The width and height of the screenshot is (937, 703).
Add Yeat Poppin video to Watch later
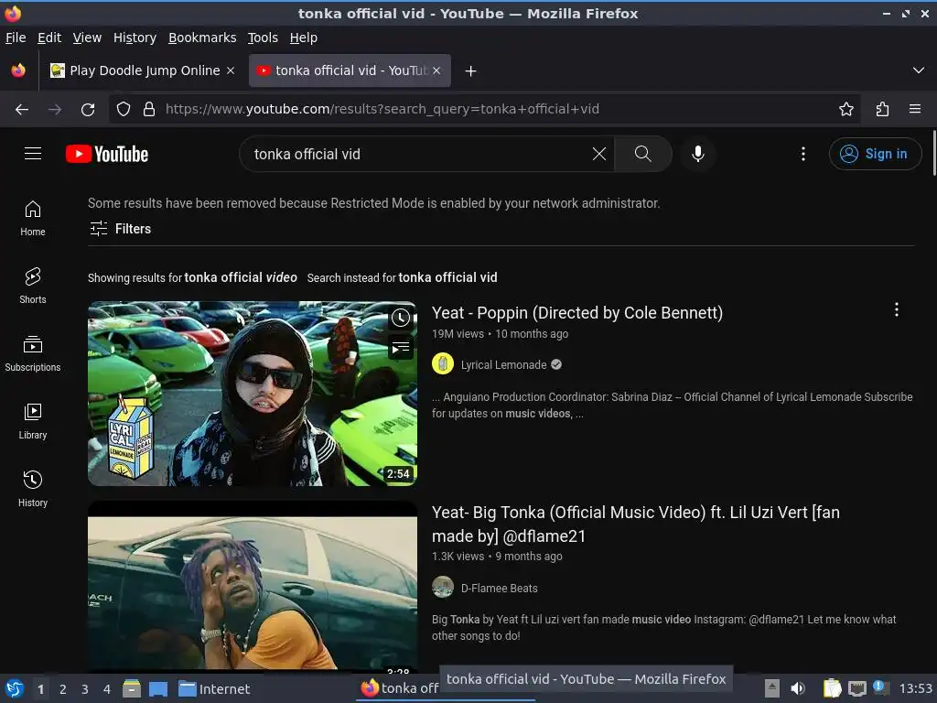[x=401, y=318]
